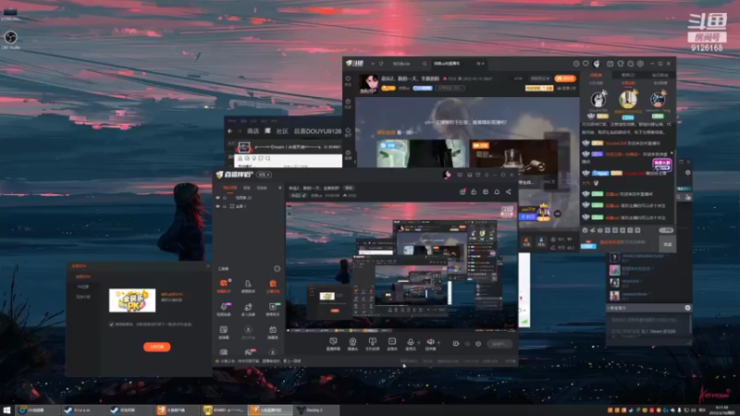Start recording with camcorder icon
Screen dimensions: 740x416
(456, 344)
